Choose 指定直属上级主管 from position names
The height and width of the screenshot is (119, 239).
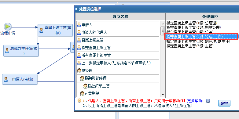[x=118, y=48]
